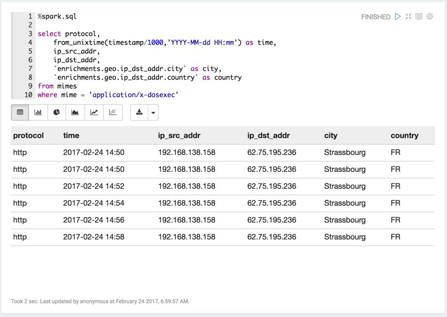The height and width of the screenshot is (317, 447).
Task: Switch to table view
Action: (x=20, y=112)
